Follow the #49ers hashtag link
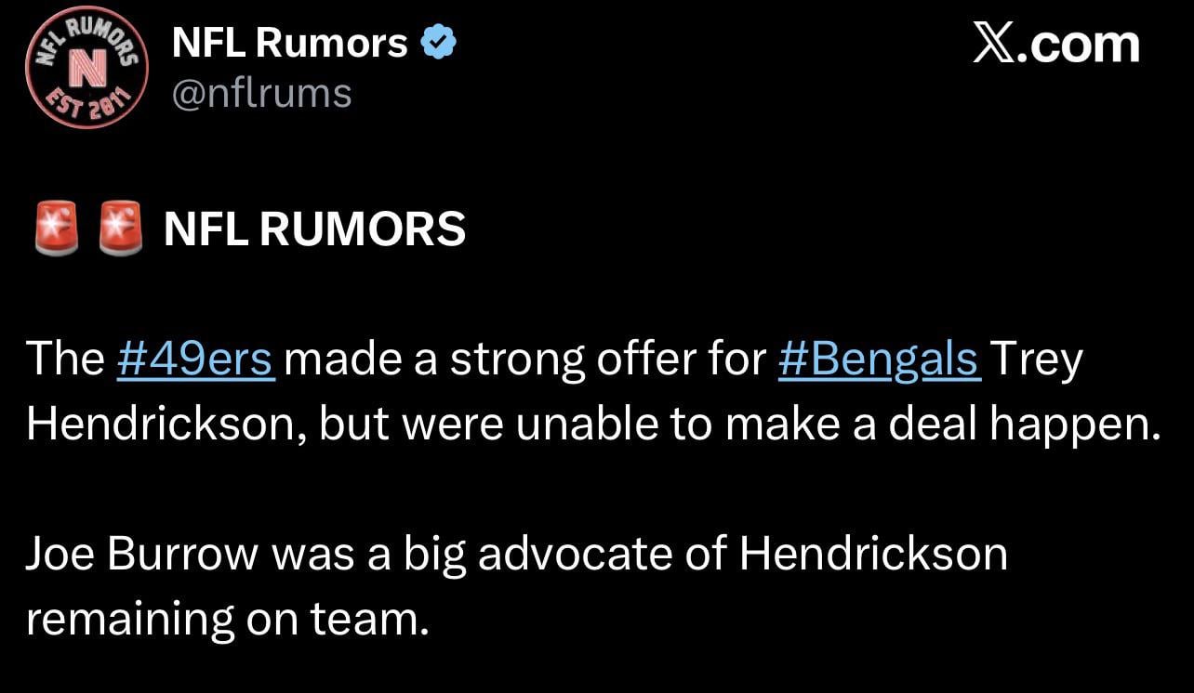The width and height of the screenshot is (1194, 693). coord(196,360)
